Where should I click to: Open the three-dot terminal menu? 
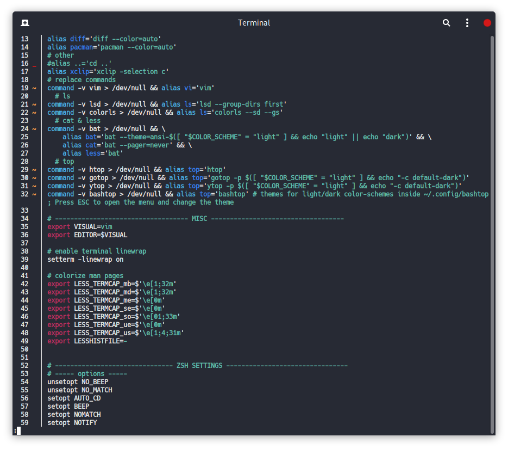467,23
